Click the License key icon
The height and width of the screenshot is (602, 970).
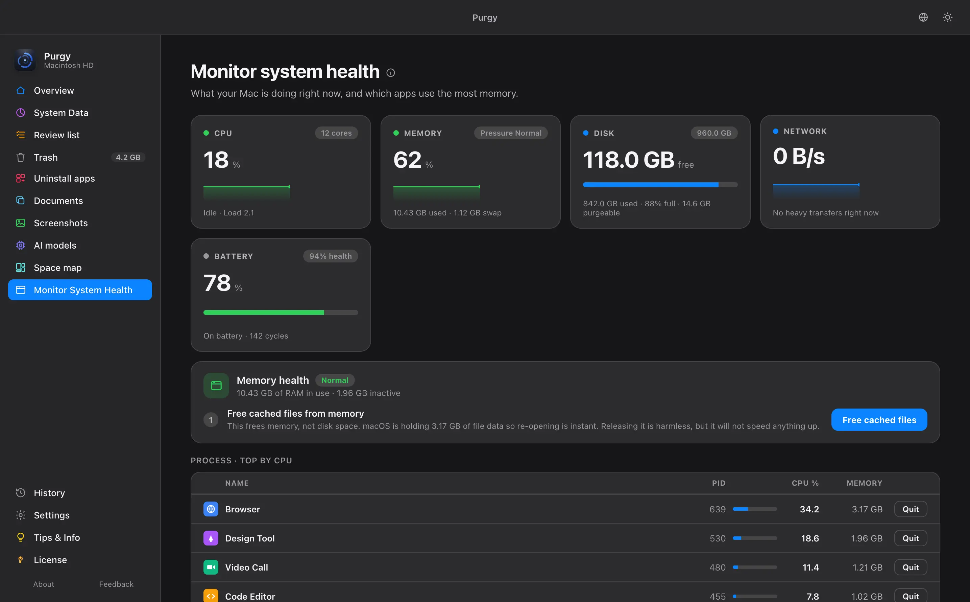click(21, 559)
